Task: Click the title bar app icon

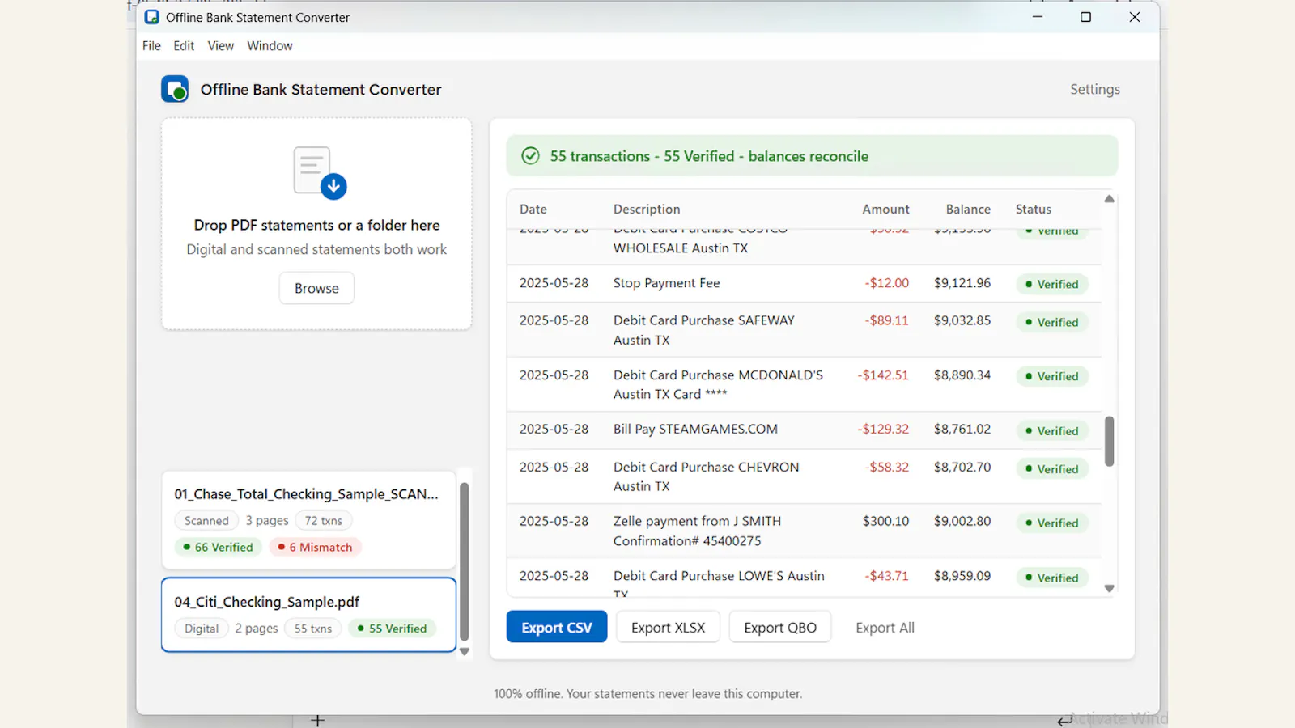Action: click(151, 17)
